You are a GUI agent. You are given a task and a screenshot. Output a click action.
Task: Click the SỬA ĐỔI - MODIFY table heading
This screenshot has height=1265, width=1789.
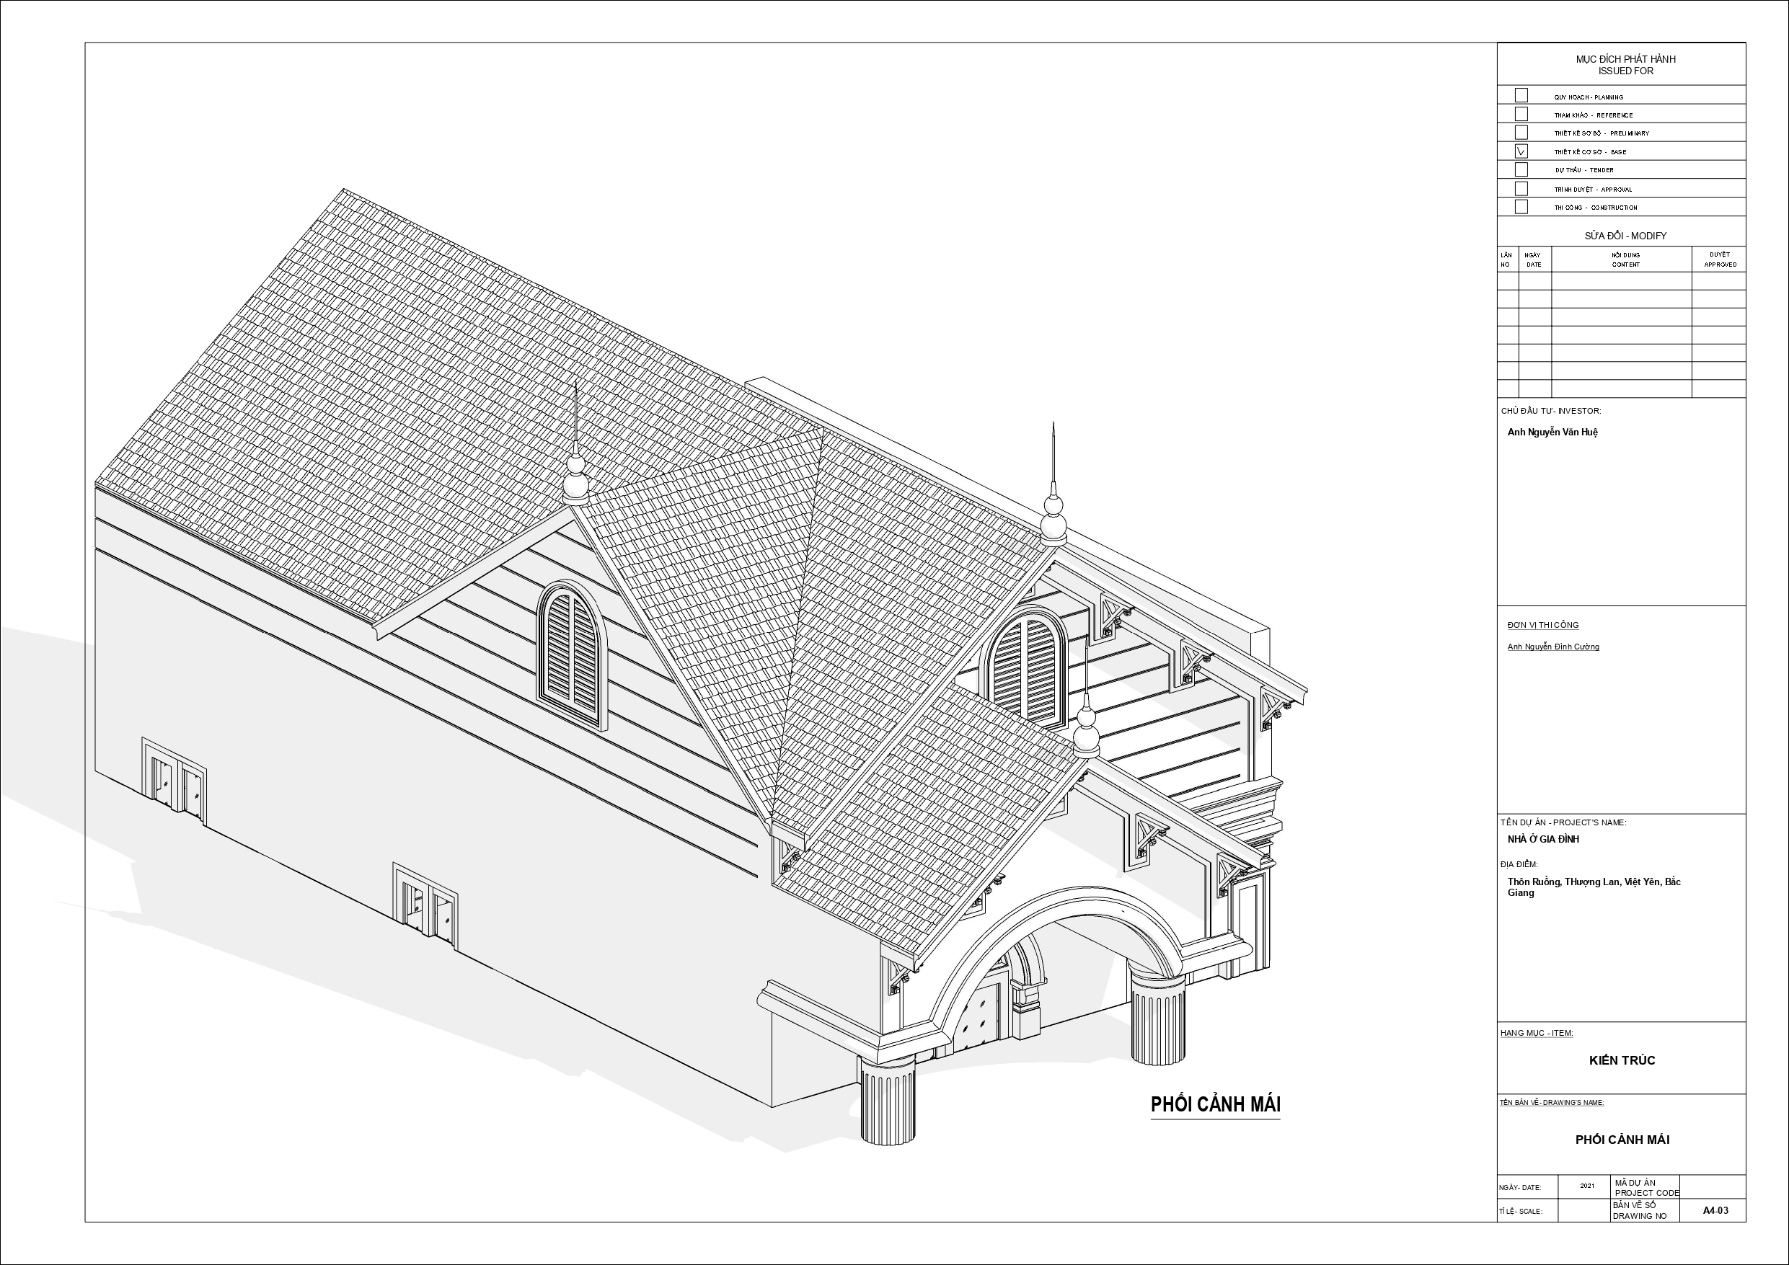pos(1625,236)
